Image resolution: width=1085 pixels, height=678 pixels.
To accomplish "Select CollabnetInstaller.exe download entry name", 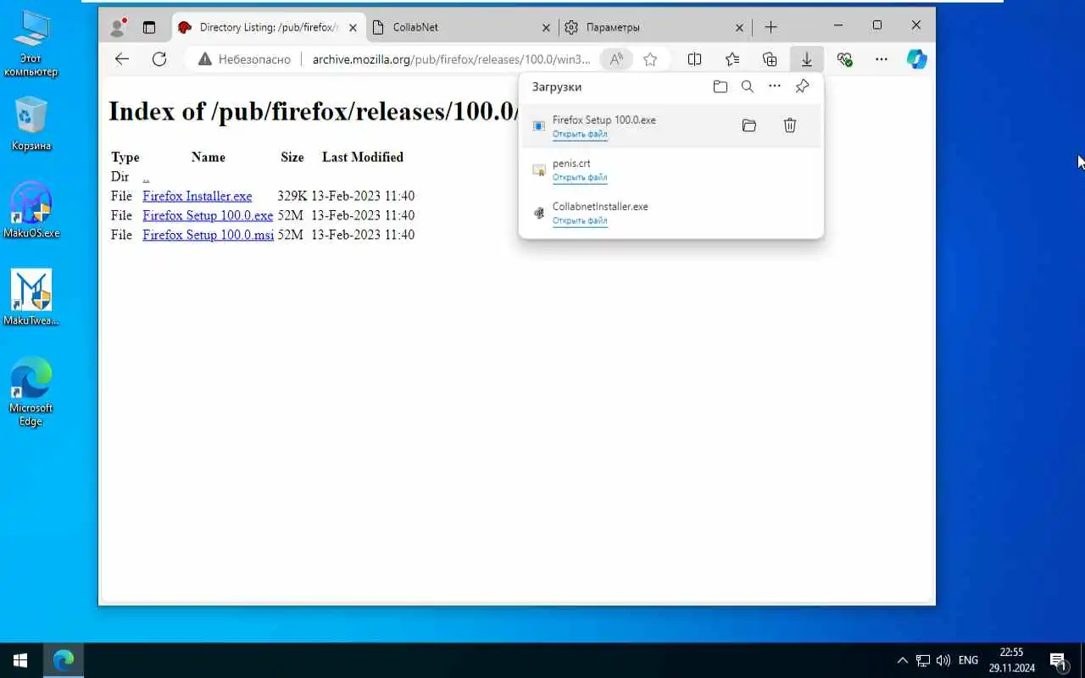I will point(600,206).
